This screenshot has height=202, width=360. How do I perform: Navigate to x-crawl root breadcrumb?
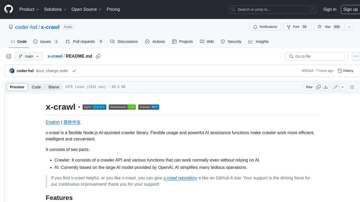point(55,56)
